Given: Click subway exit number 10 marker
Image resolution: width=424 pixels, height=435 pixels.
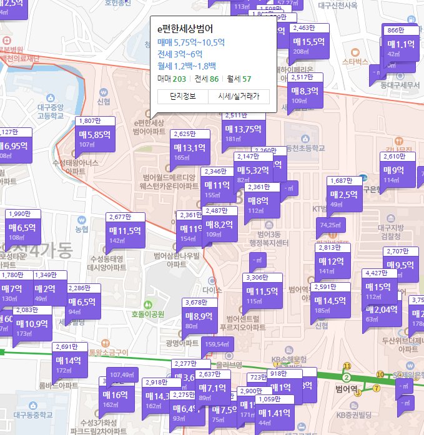Looking at the screenshot, I should pos(380,374).
